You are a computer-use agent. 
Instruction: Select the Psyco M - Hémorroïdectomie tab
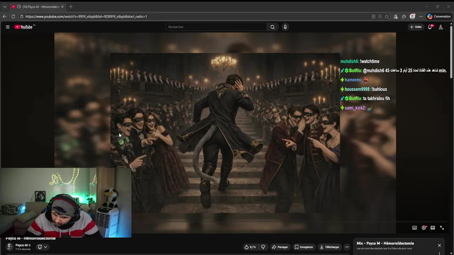[37, 7]
